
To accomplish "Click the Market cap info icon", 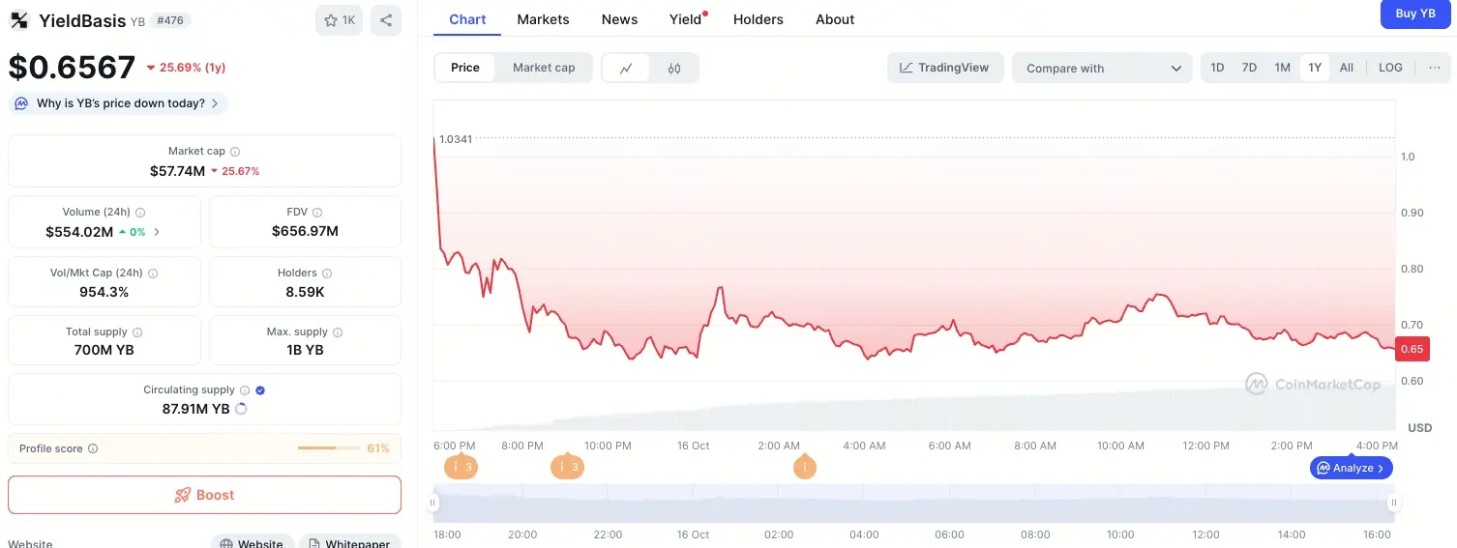I will [235, 152].
